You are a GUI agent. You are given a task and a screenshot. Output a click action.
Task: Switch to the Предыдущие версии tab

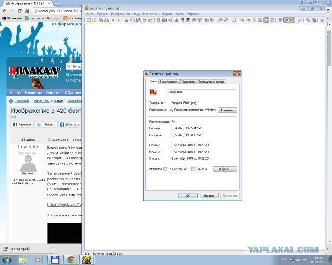pos(211,82)
